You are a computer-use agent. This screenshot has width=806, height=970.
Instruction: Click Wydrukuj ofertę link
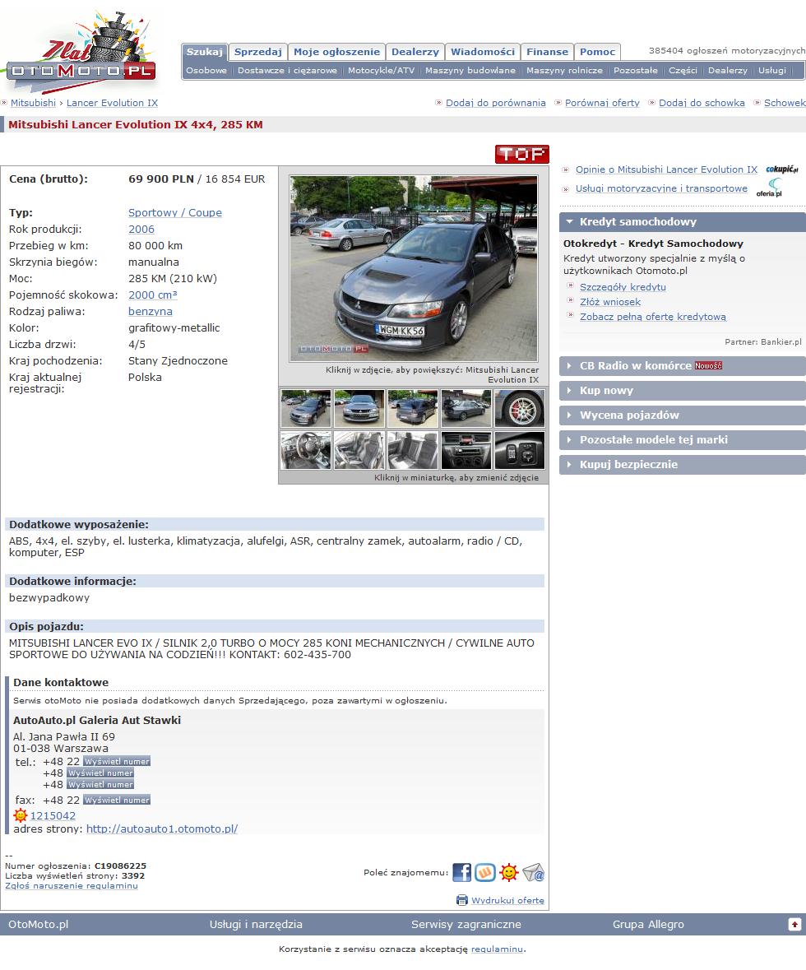pos(507,901)
